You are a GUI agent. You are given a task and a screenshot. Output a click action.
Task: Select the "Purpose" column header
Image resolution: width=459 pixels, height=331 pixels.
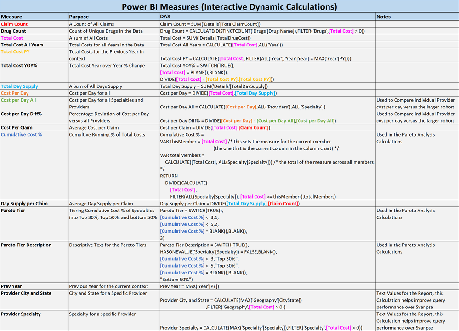(x=114, y=17)
